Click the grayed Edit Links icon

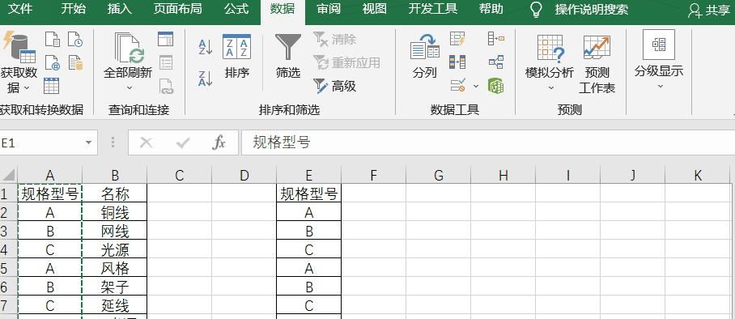pyautogui.click(x=167, y=87)
